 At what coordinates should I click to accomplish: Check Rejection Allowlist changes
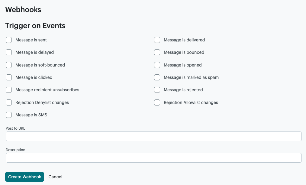click(x=157, y=102)
